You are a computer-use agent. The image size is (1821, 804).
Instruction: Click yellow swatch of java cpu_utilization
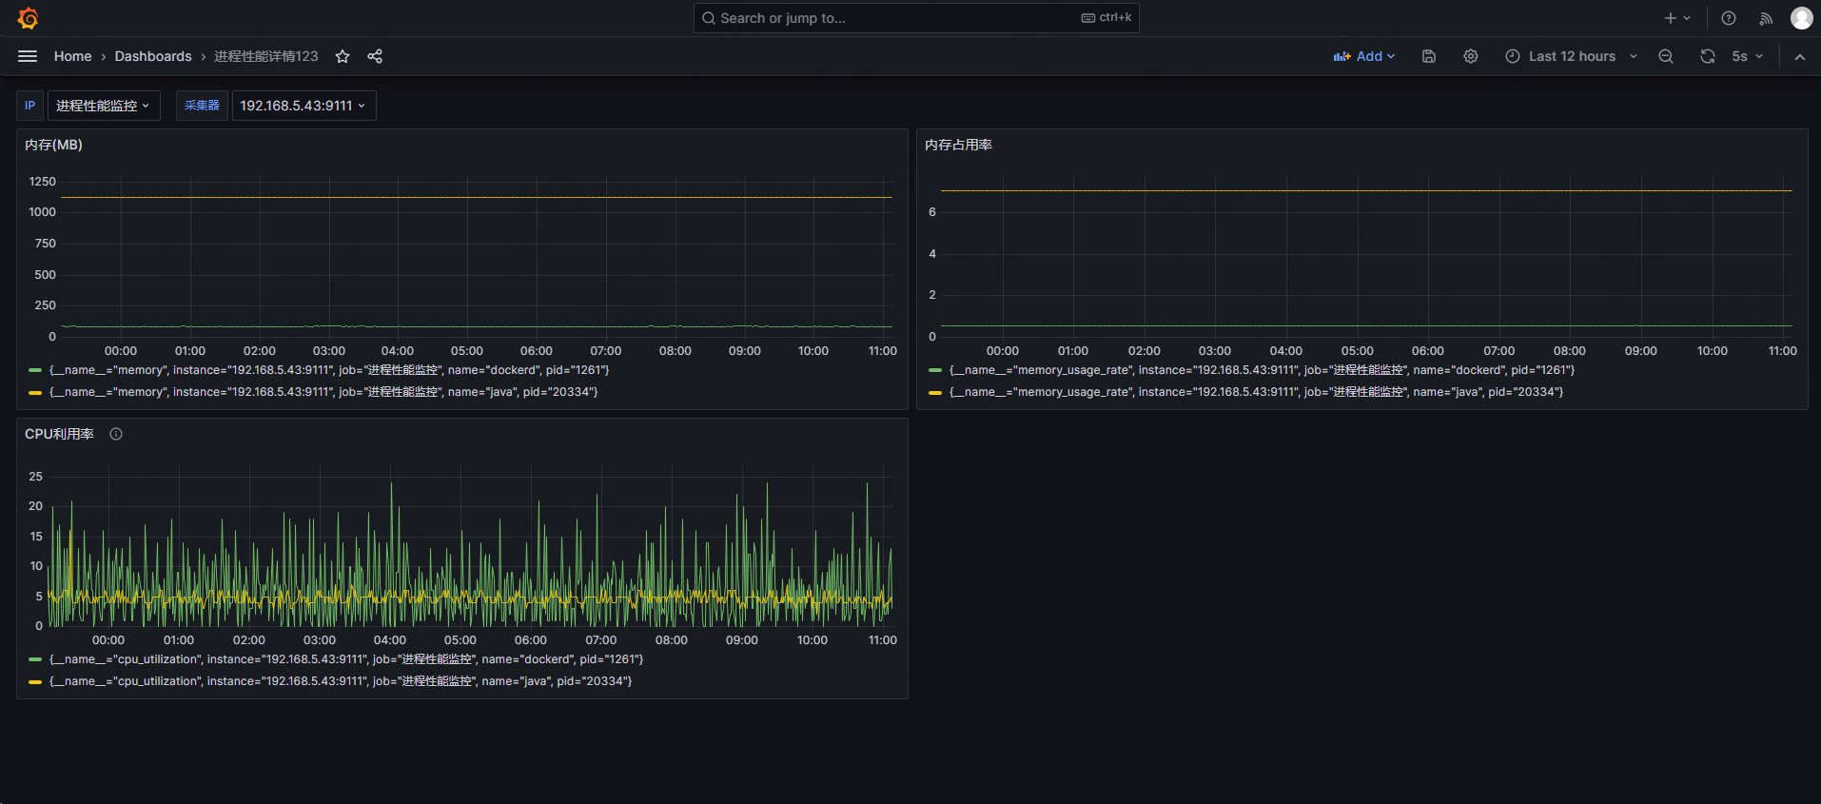[x=35, y=681]
